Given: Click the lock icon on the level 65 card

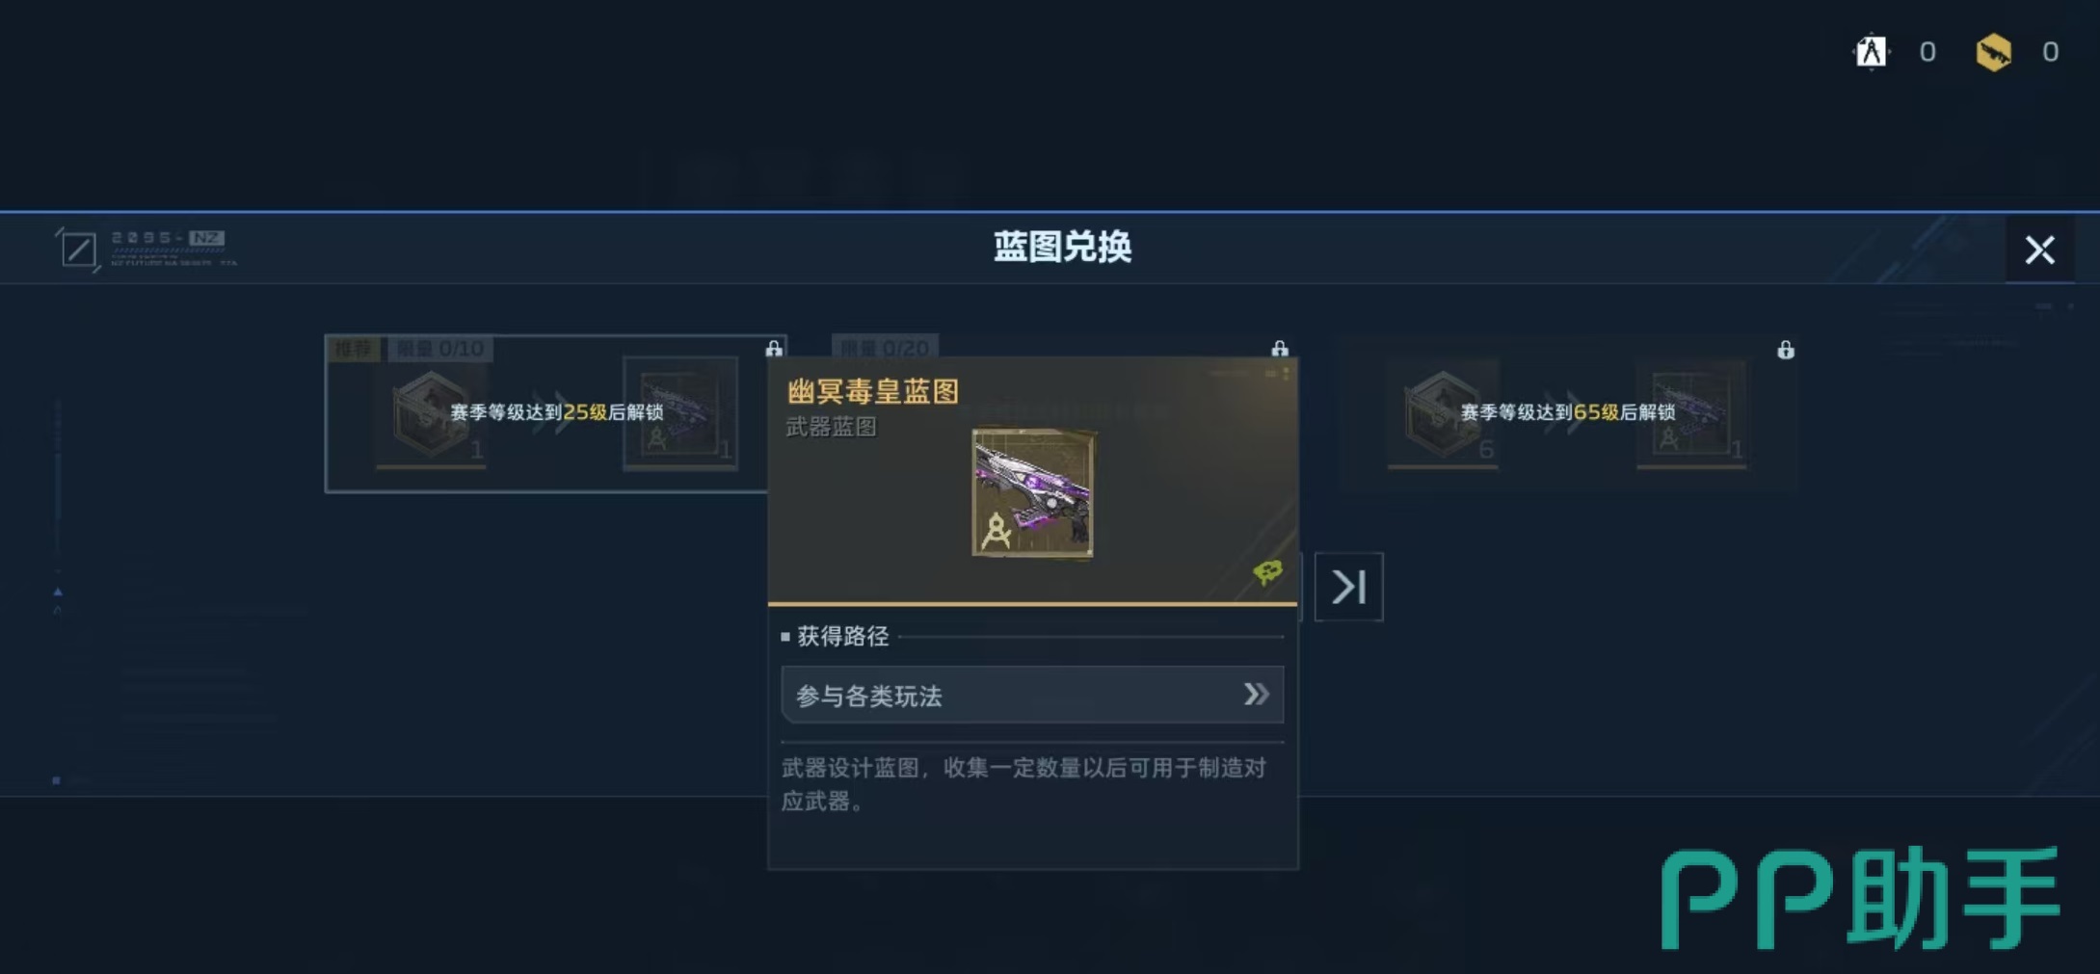Looking at the screenshot, I should [x=1786, y=349].
